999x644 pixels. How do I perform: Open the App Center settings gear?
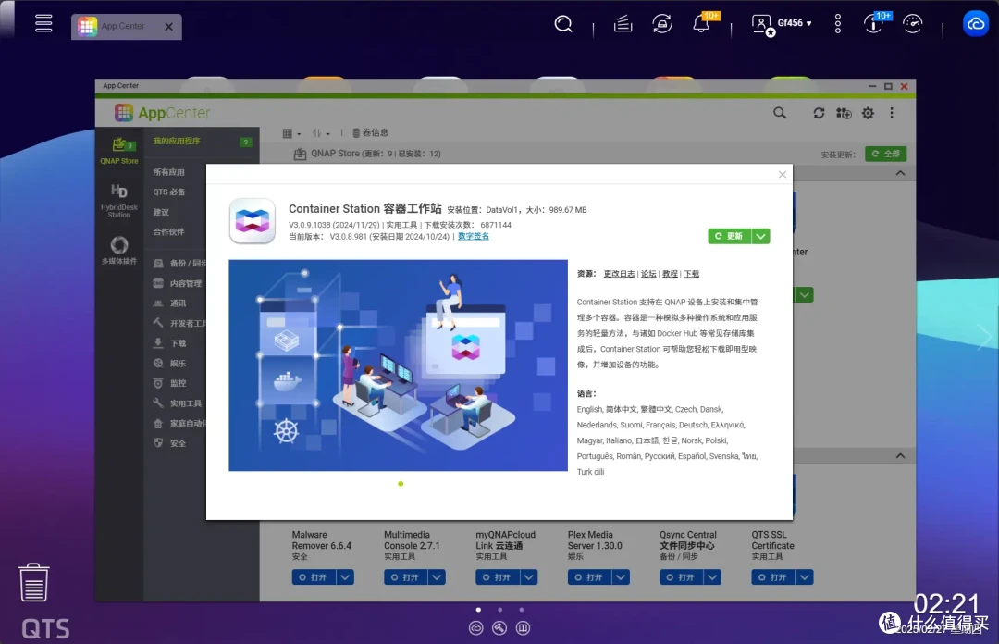[868, 113]
